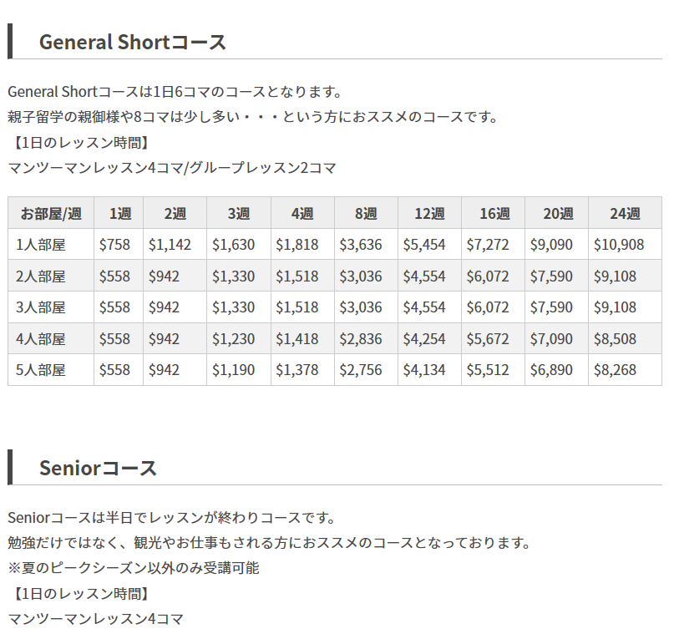Click the $8,268 price cell

[615, 370]
